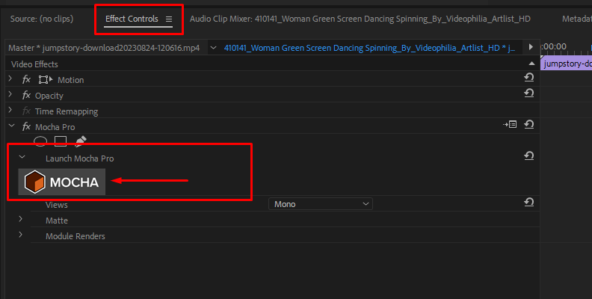Click the Time Remapping label

click(67, 111)
